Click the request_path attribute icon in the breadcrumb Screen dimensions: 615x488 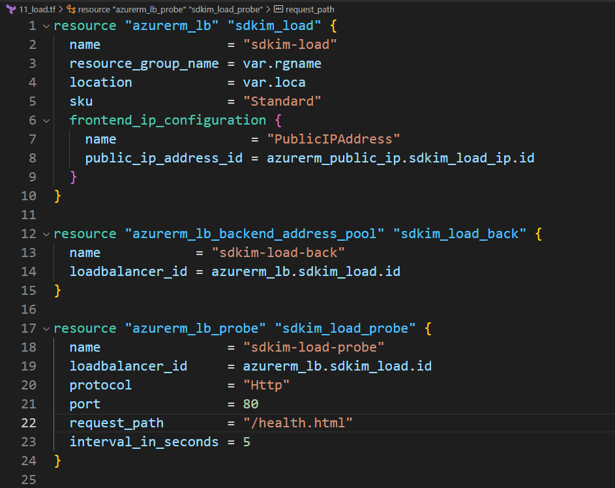278,9
